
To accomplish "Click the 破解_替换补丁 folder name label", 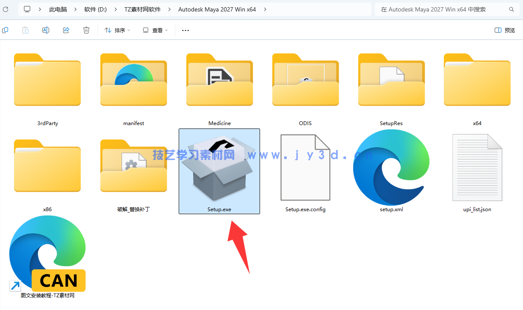I will pyautogui.click(x=133, y=209).
